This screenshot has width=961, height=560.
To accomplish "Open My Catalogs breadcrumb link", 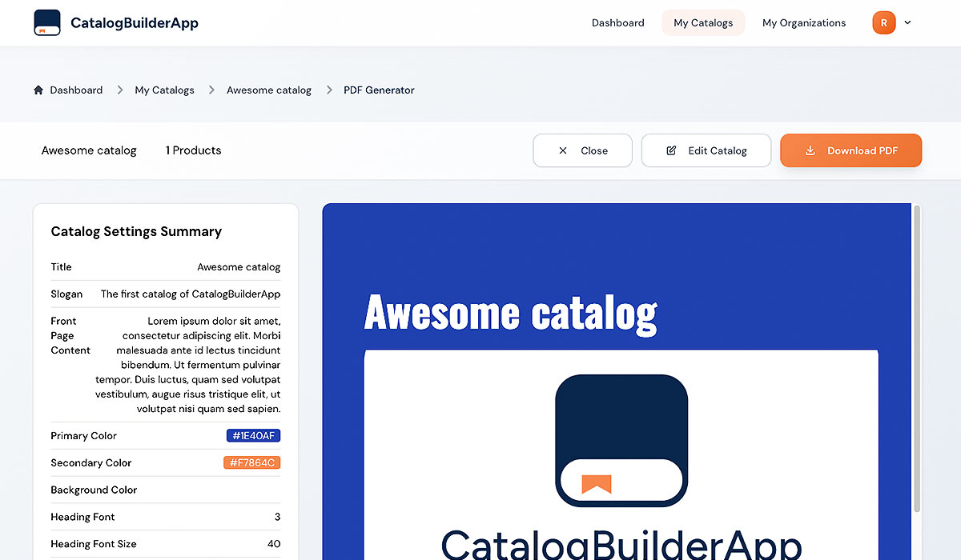I will (x=164, y=90).
